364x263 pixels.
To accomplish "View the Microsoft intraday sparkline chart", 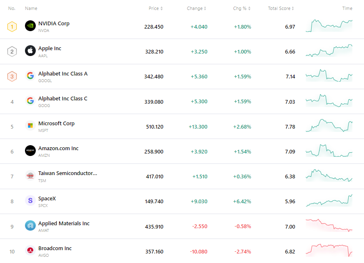I will click(x=329, y=125).
